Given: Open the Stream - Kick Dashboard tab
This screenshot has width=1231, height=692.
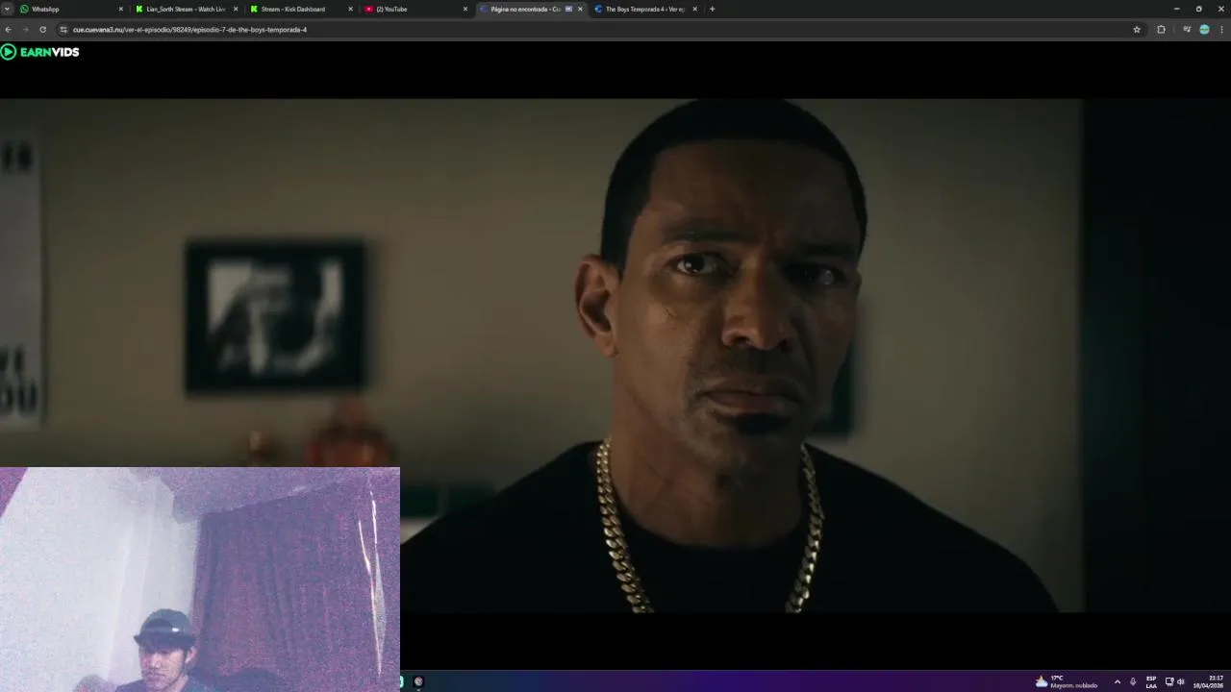Looking at the screenshot, I should click(301, 9).
